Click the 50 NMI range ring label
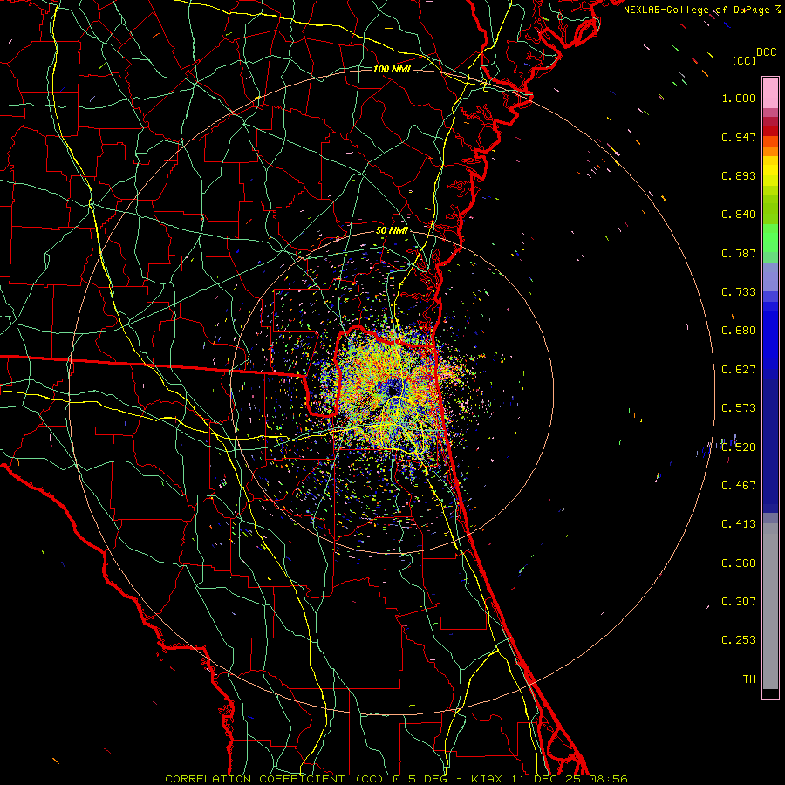This screenshot has width=785, height=785. pos(392,231)
